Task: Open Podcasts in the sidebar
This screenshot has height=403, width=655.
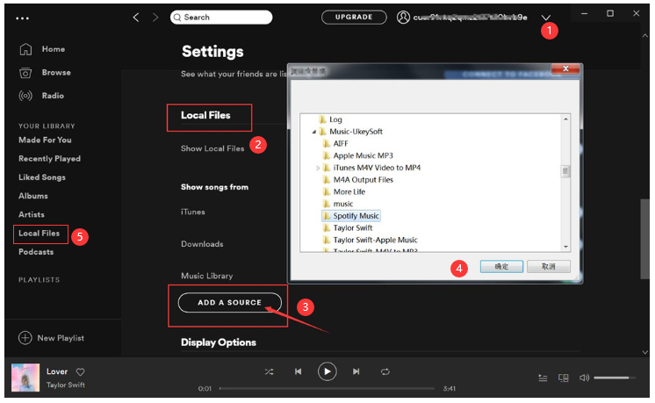Action: [36, 252]
